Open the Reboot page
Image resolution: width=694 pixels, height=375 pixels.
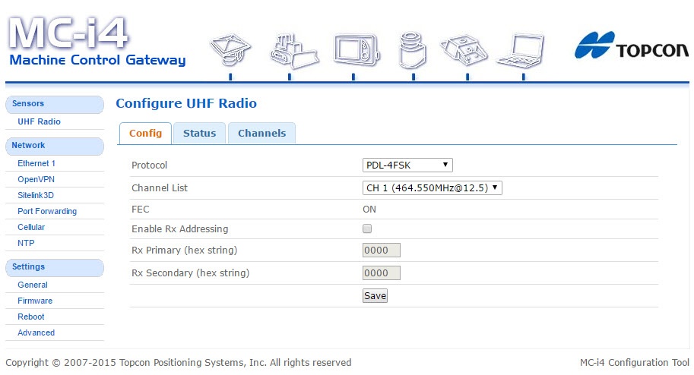click(x=31, y=317)
